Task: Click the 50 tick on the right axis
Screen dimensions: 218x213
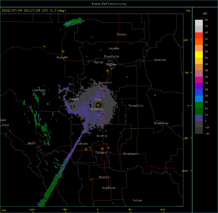Action: pyautogui.click(x=187, y=73)
